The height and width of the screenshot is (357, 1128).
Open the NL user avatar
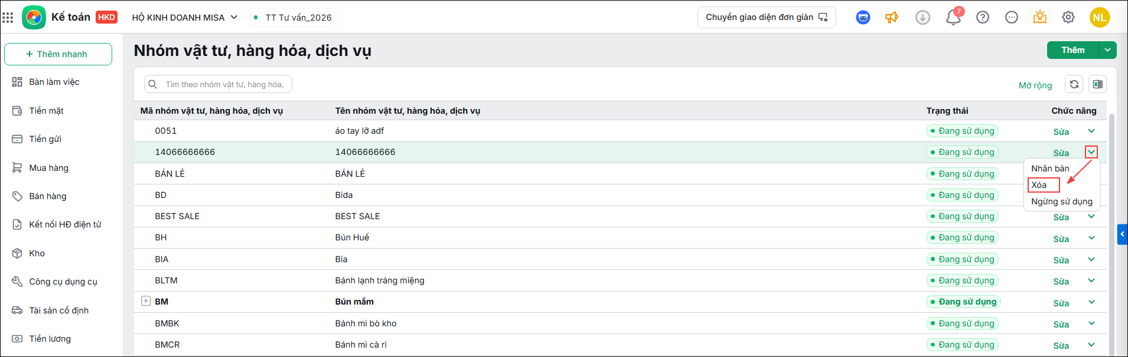(x=1100, y=18)
